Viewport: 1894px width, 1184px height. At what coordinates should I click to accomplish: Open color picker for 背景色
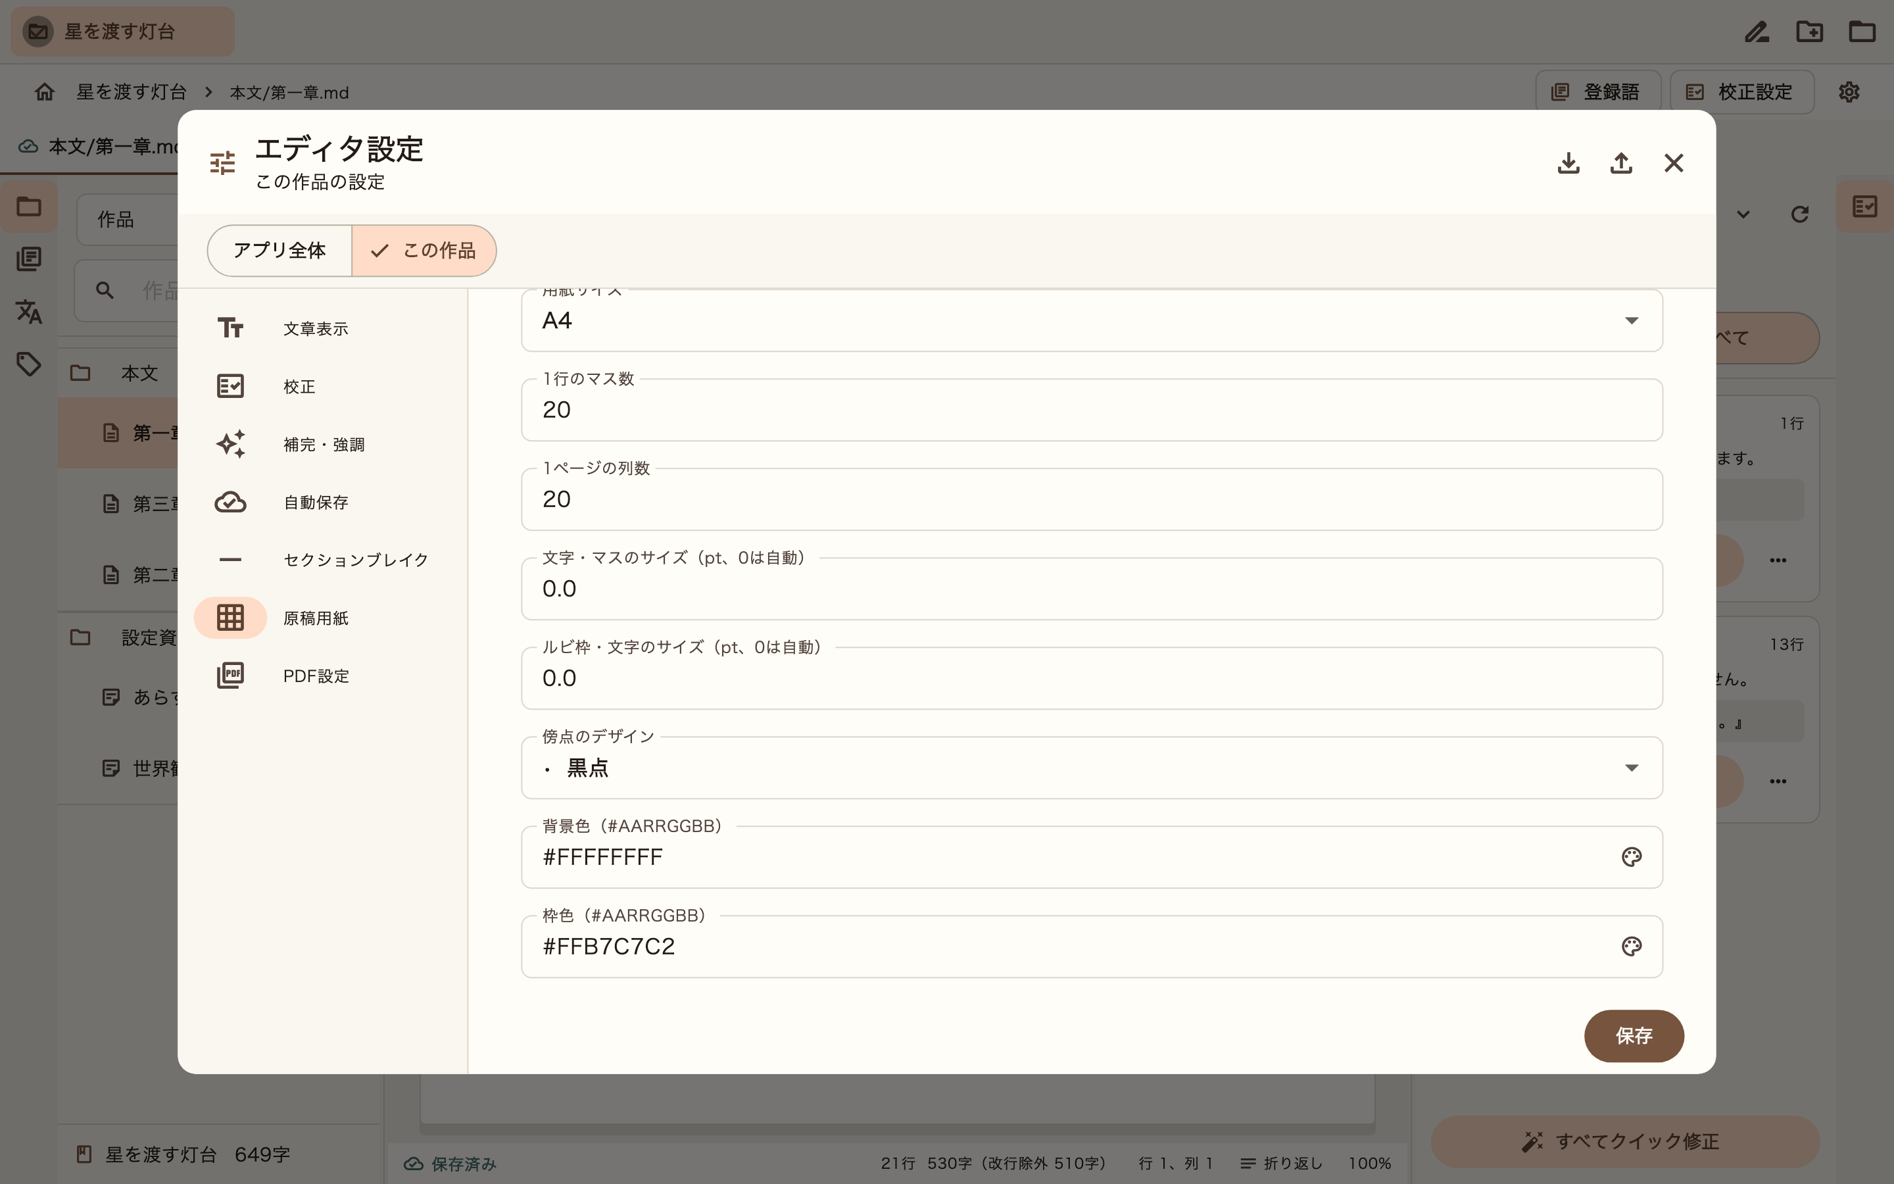(1631, 856)
